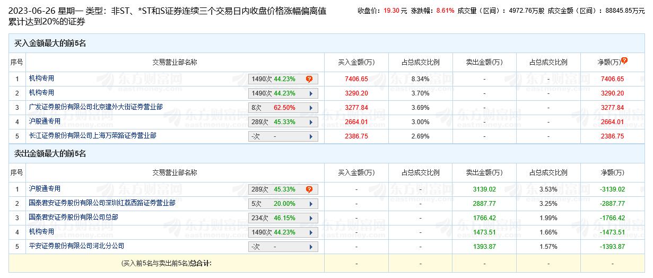The height and width of the screenshot is (278, 653).
Task: Click the 8.34% share cell
Action: click(x=420, y=79)
